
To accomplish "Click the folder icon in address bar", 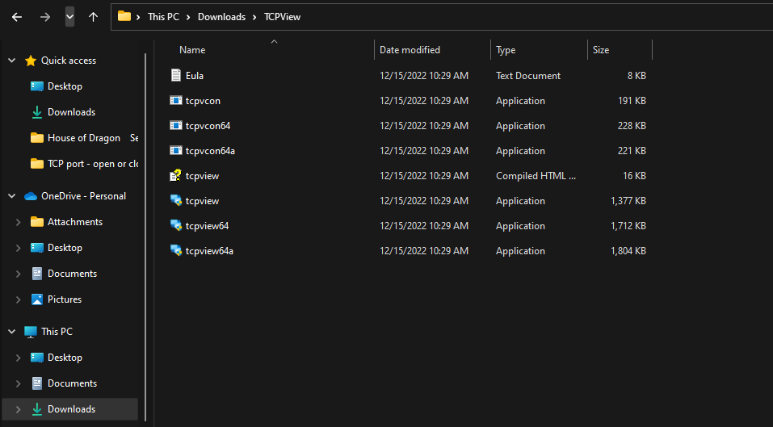I will pos(124,16).
